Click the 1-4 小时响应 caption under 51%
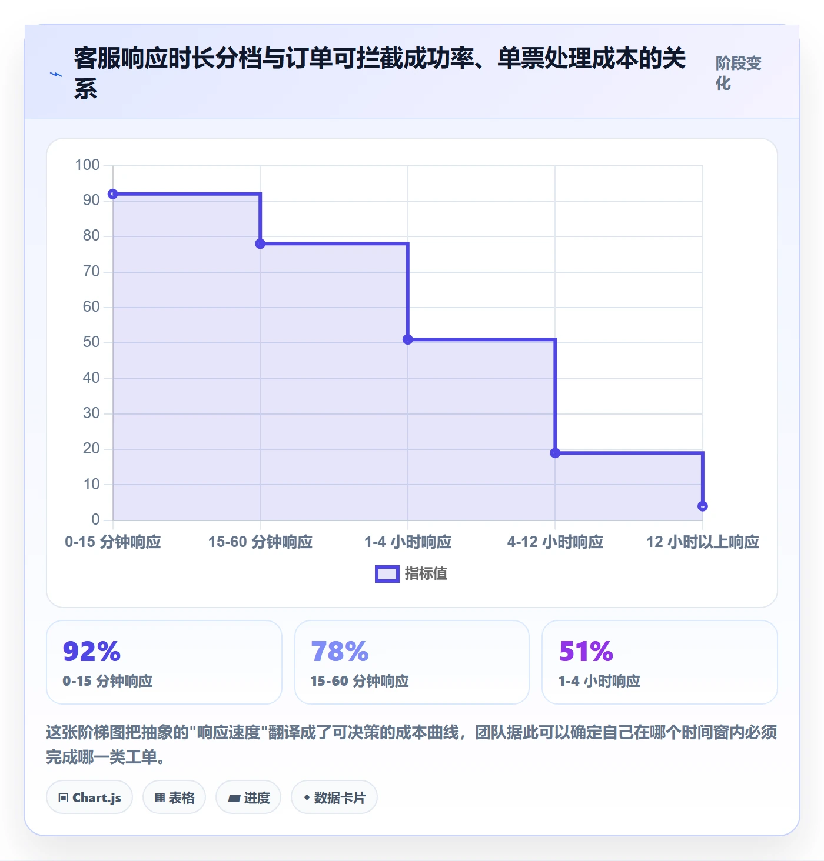 tap(599, 681)
